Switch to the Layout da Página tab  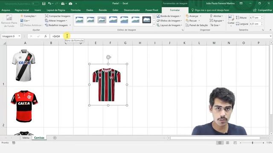point(56,10)
